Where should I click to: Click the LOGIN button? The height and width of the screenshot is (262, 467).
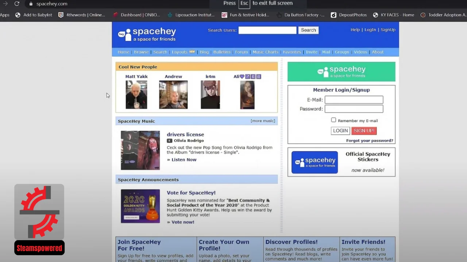pyautogui.click(x=340, y=131)
